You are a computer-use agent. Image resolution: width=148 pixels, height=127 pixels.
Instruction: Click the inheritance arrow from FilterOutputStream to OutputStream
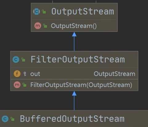pyautogui.click(x=74, y=42)
